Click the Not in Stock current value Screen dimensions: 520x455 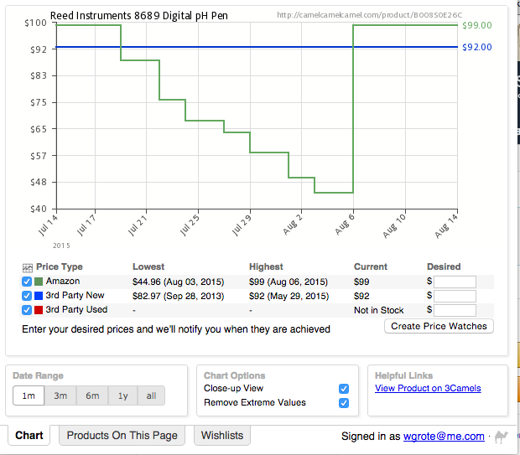(x=379, y=310)
